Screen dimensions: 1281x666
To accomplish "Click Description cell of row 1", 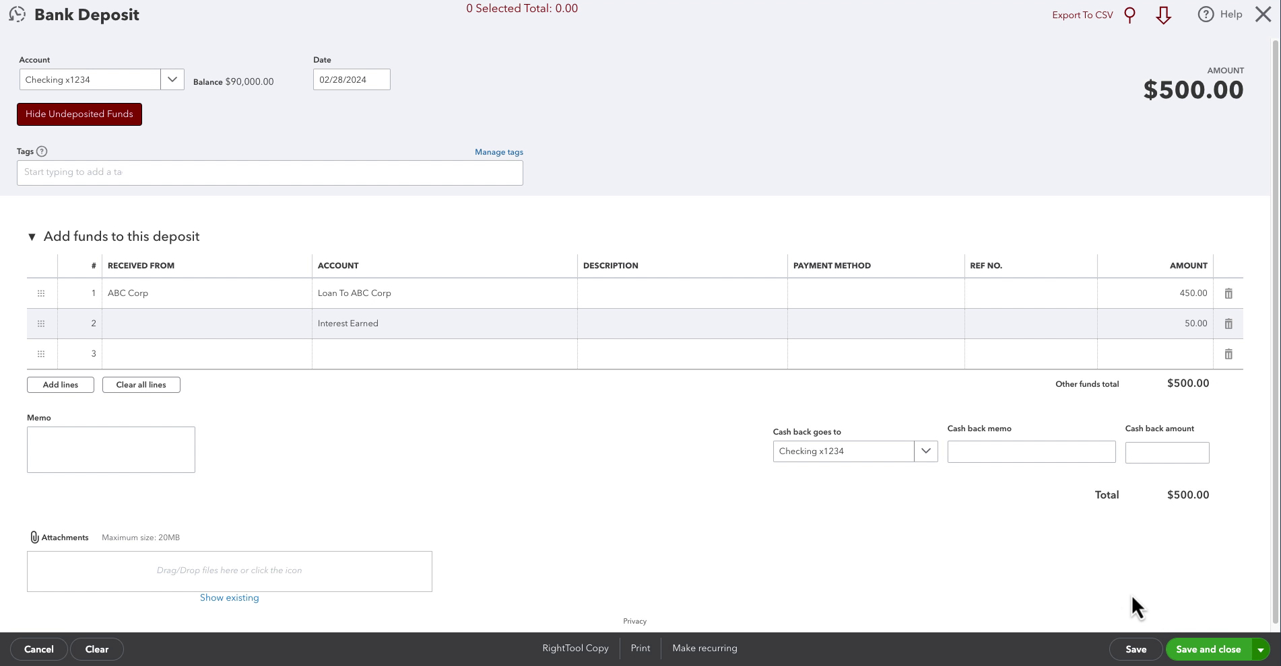I will tap(682, 293).
